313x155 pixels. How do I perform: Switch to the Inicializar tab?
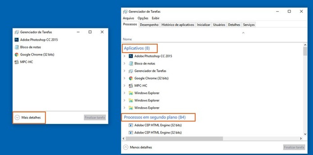point(204,25)
